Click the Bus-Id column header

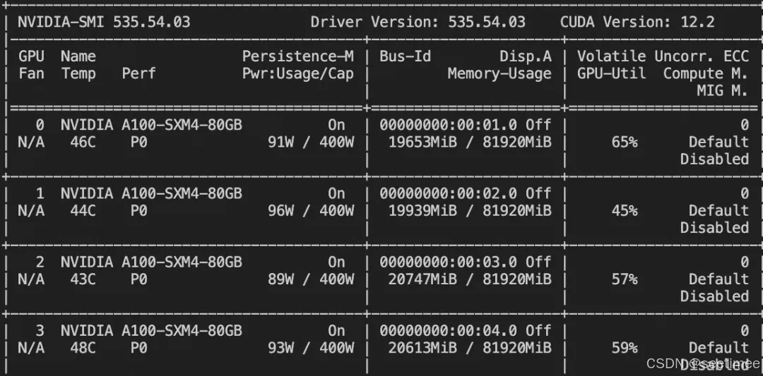click(x=405, y=56)
